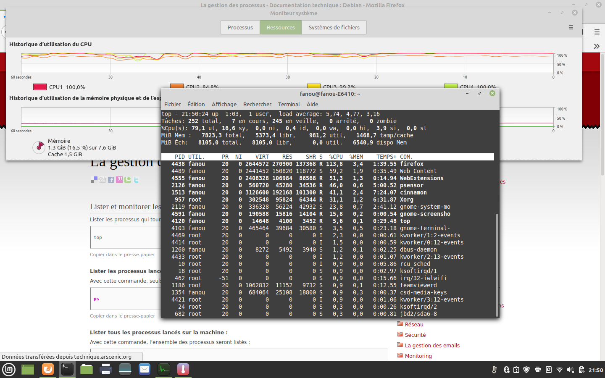605x378 pixels.
Task: Change the CPU1 red color swatch
Action: 40,87
